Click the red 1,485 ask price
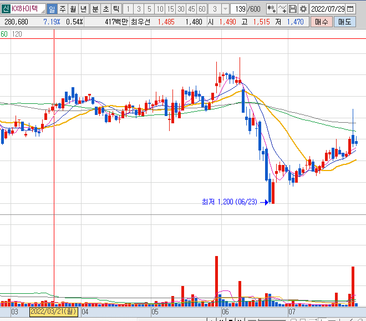Screen dimensions: 366x321 pos(166,22)
